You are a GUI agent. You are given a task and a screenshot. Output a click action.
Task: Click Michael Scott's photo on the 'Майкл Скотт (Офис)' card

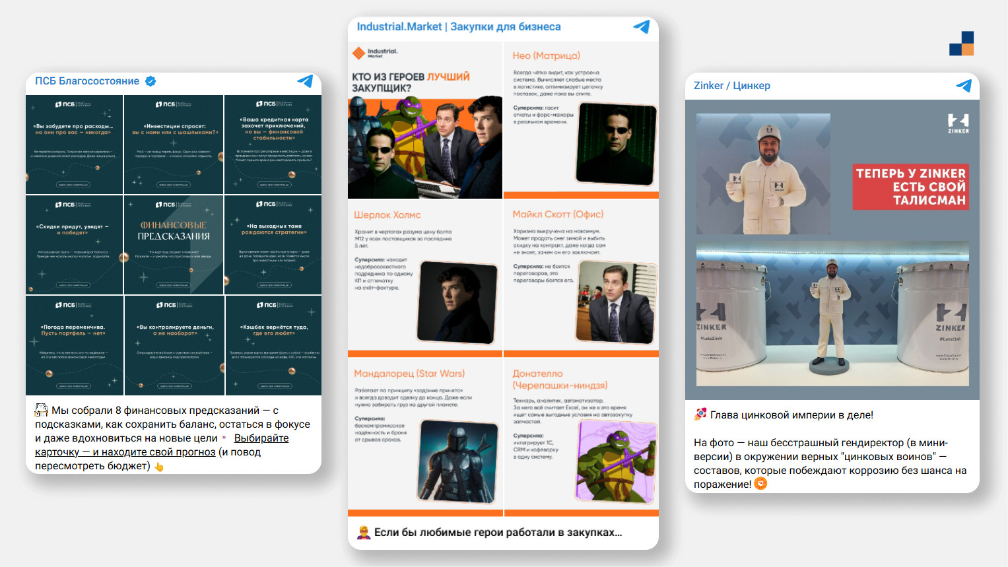617,302
